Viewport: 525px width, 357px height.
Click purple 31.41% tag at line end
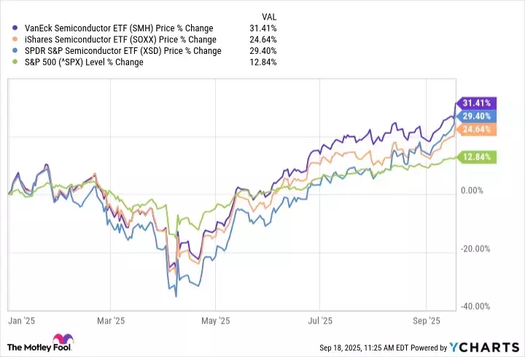click(475, 103)
